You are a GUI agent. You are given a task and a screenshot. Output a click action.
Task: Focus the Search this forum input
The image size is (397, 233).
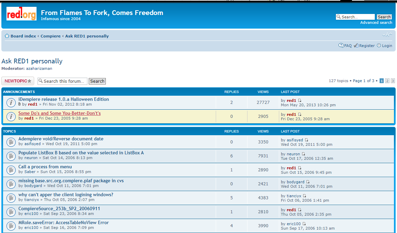click(62, 81)
